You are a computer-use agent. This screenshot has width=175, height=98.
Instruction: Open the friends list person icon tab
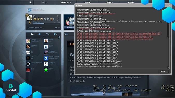[x=32, y=34]
